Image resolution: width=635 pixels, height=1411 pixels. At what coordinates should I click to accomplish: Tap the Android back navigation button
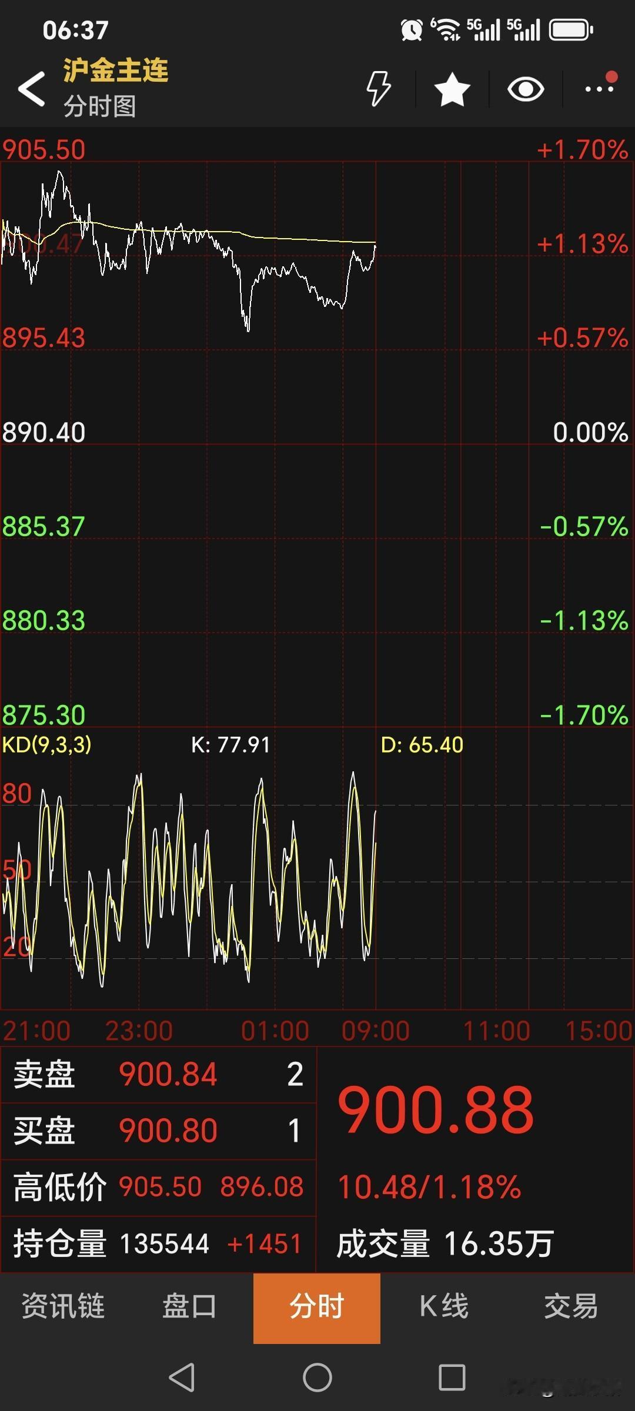(182, 1377)
